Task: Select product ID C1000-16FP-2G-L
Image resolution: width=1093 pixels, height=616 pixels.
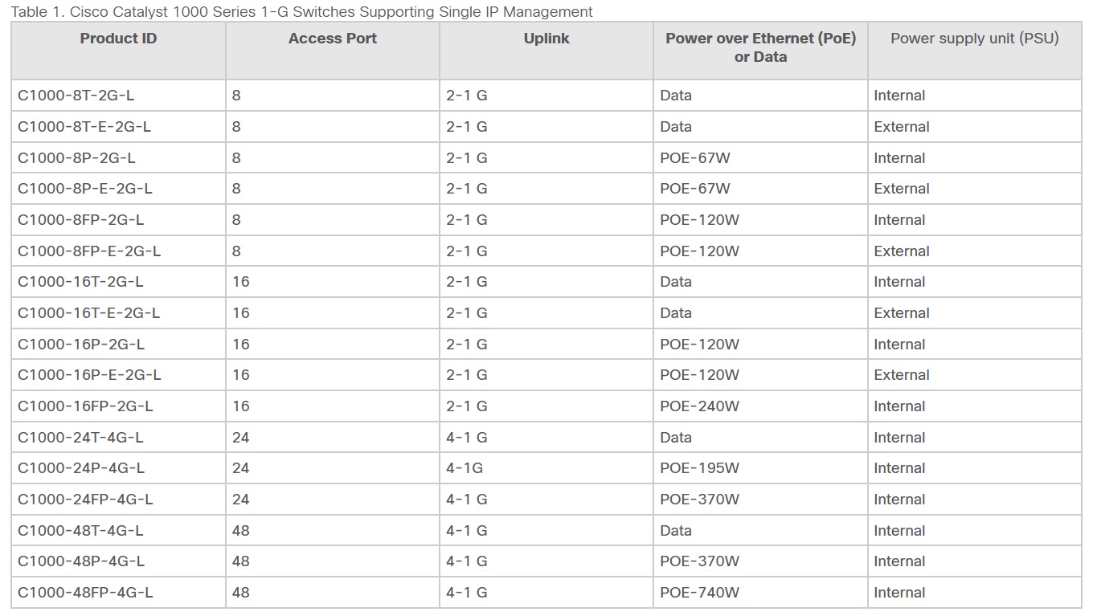Action: 85,406
